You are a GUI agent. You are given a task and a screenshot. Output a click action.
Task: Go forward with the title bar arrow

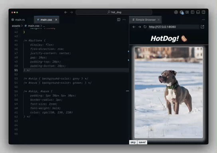[71, 12]
